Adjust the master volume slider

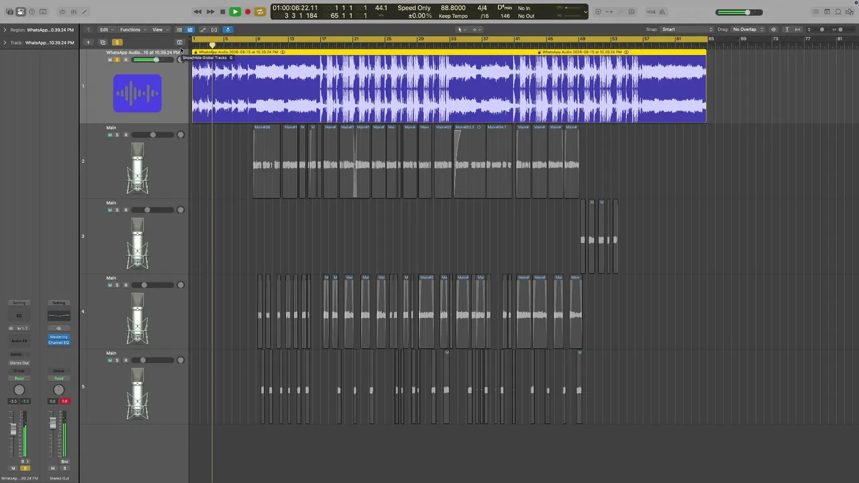(x=739, y=12)
